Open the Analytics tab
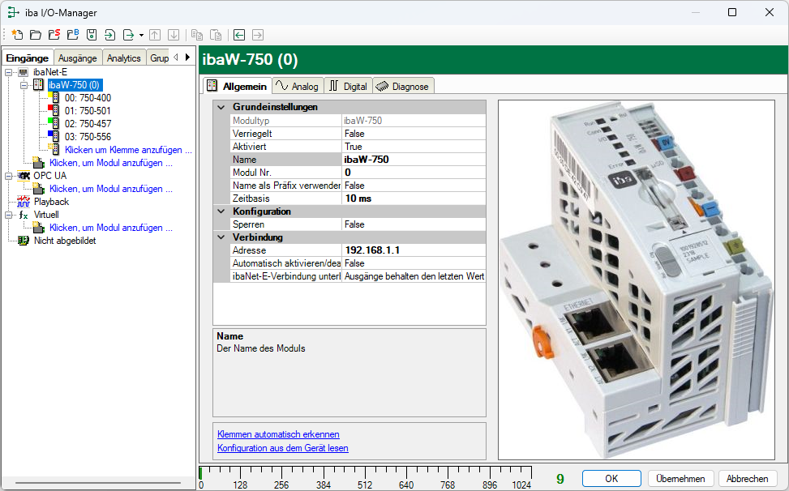The width and height of the screenshot is (789, 491). pos(124,58)
